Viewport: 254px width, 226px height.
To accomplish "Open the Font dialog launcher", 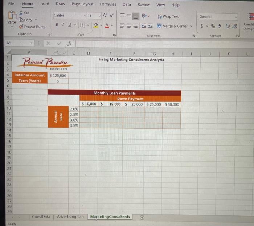I will 114,35.
